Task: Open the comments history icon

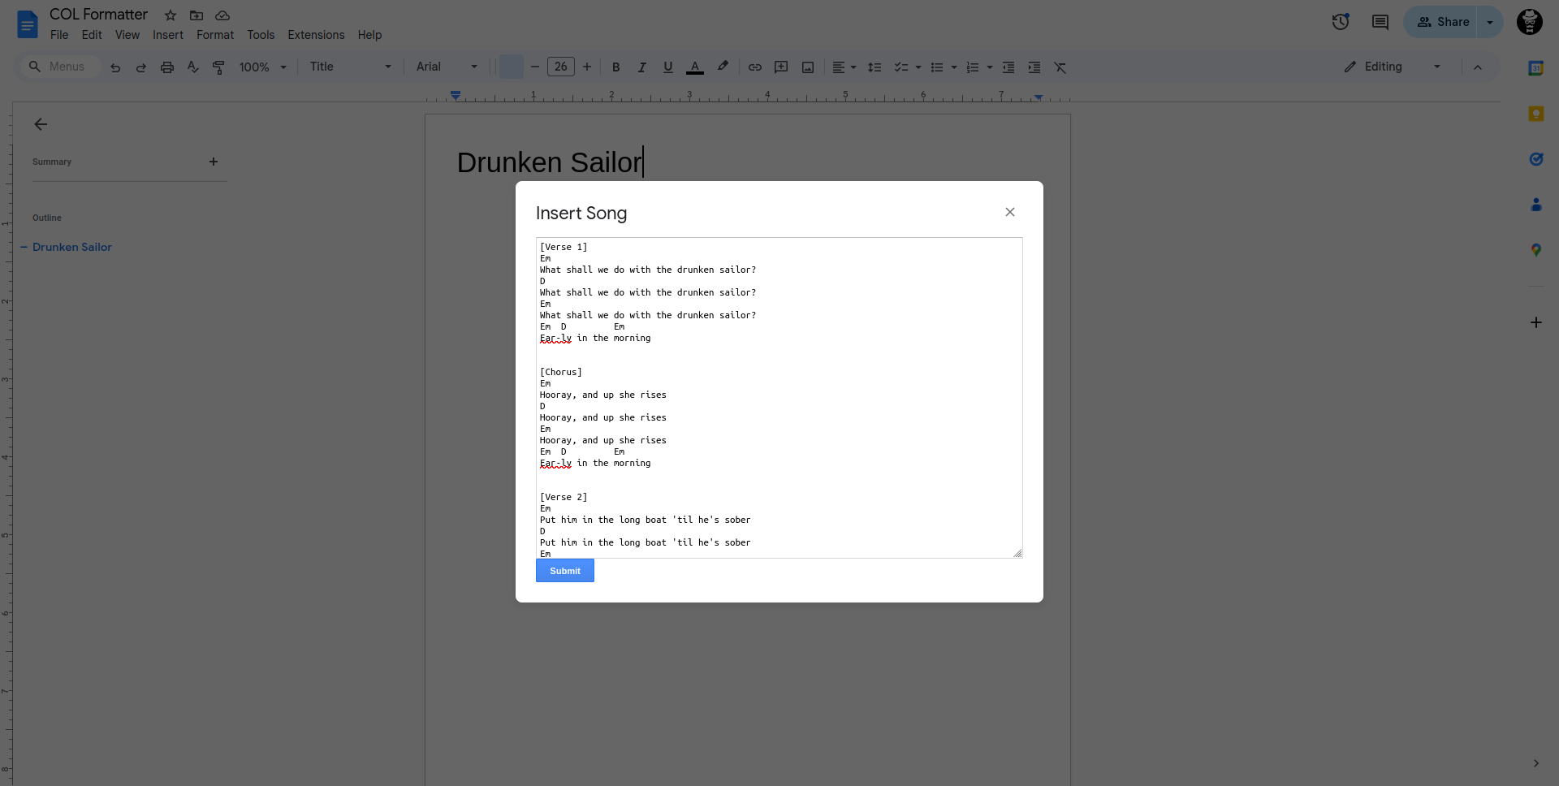Action: 1380,22
